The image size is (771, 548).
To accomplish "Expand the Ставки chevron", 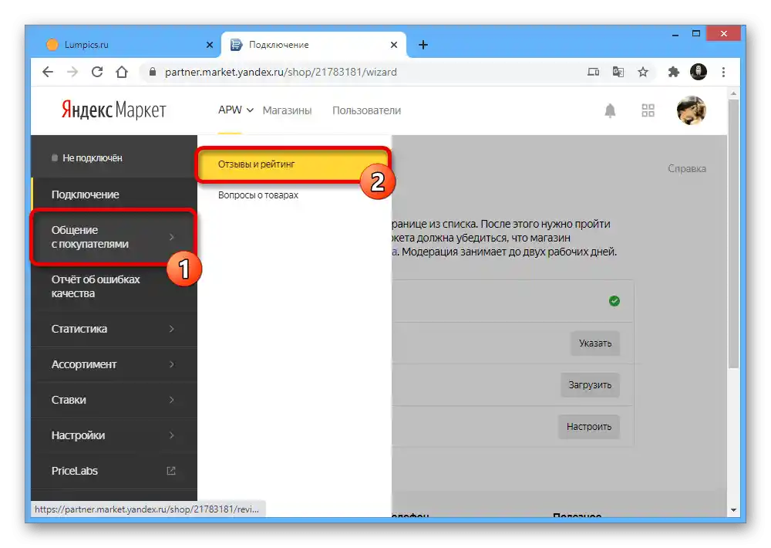I will coord(172,400).
